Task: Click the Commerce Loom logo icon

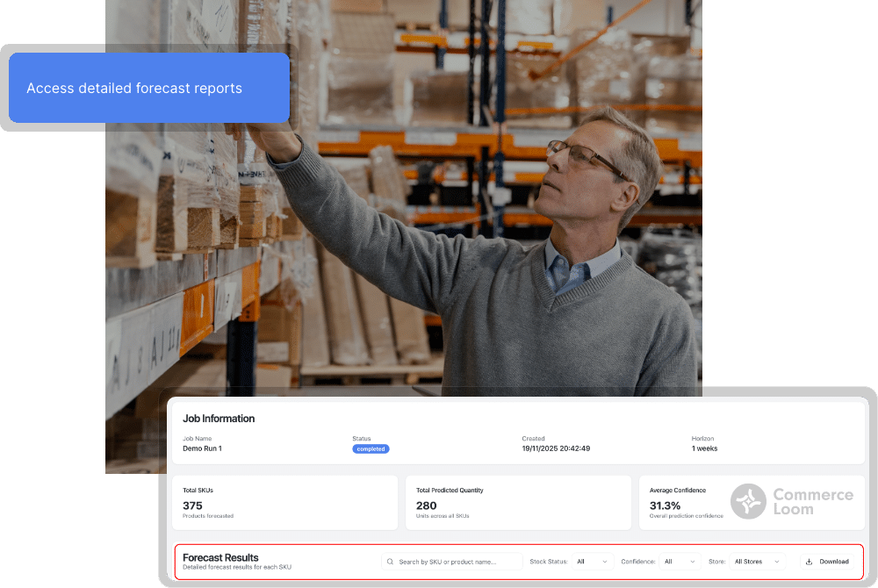Action: (x=749, y=501)
